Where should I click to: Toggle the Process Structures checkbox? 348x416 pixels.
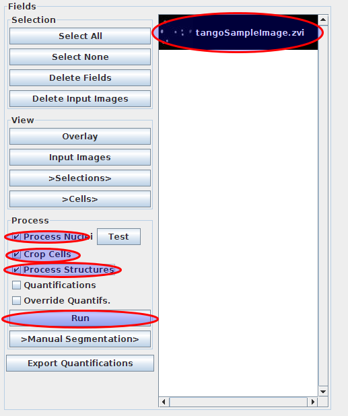click(16, 270)
